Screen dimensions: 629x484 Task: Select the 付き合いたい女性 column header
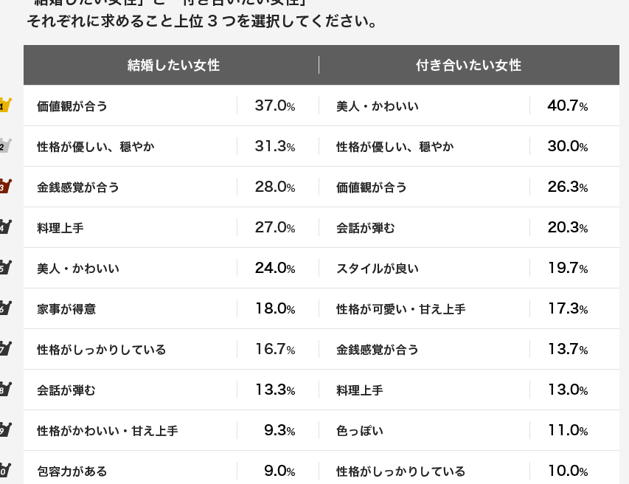[x=468, y=66]
